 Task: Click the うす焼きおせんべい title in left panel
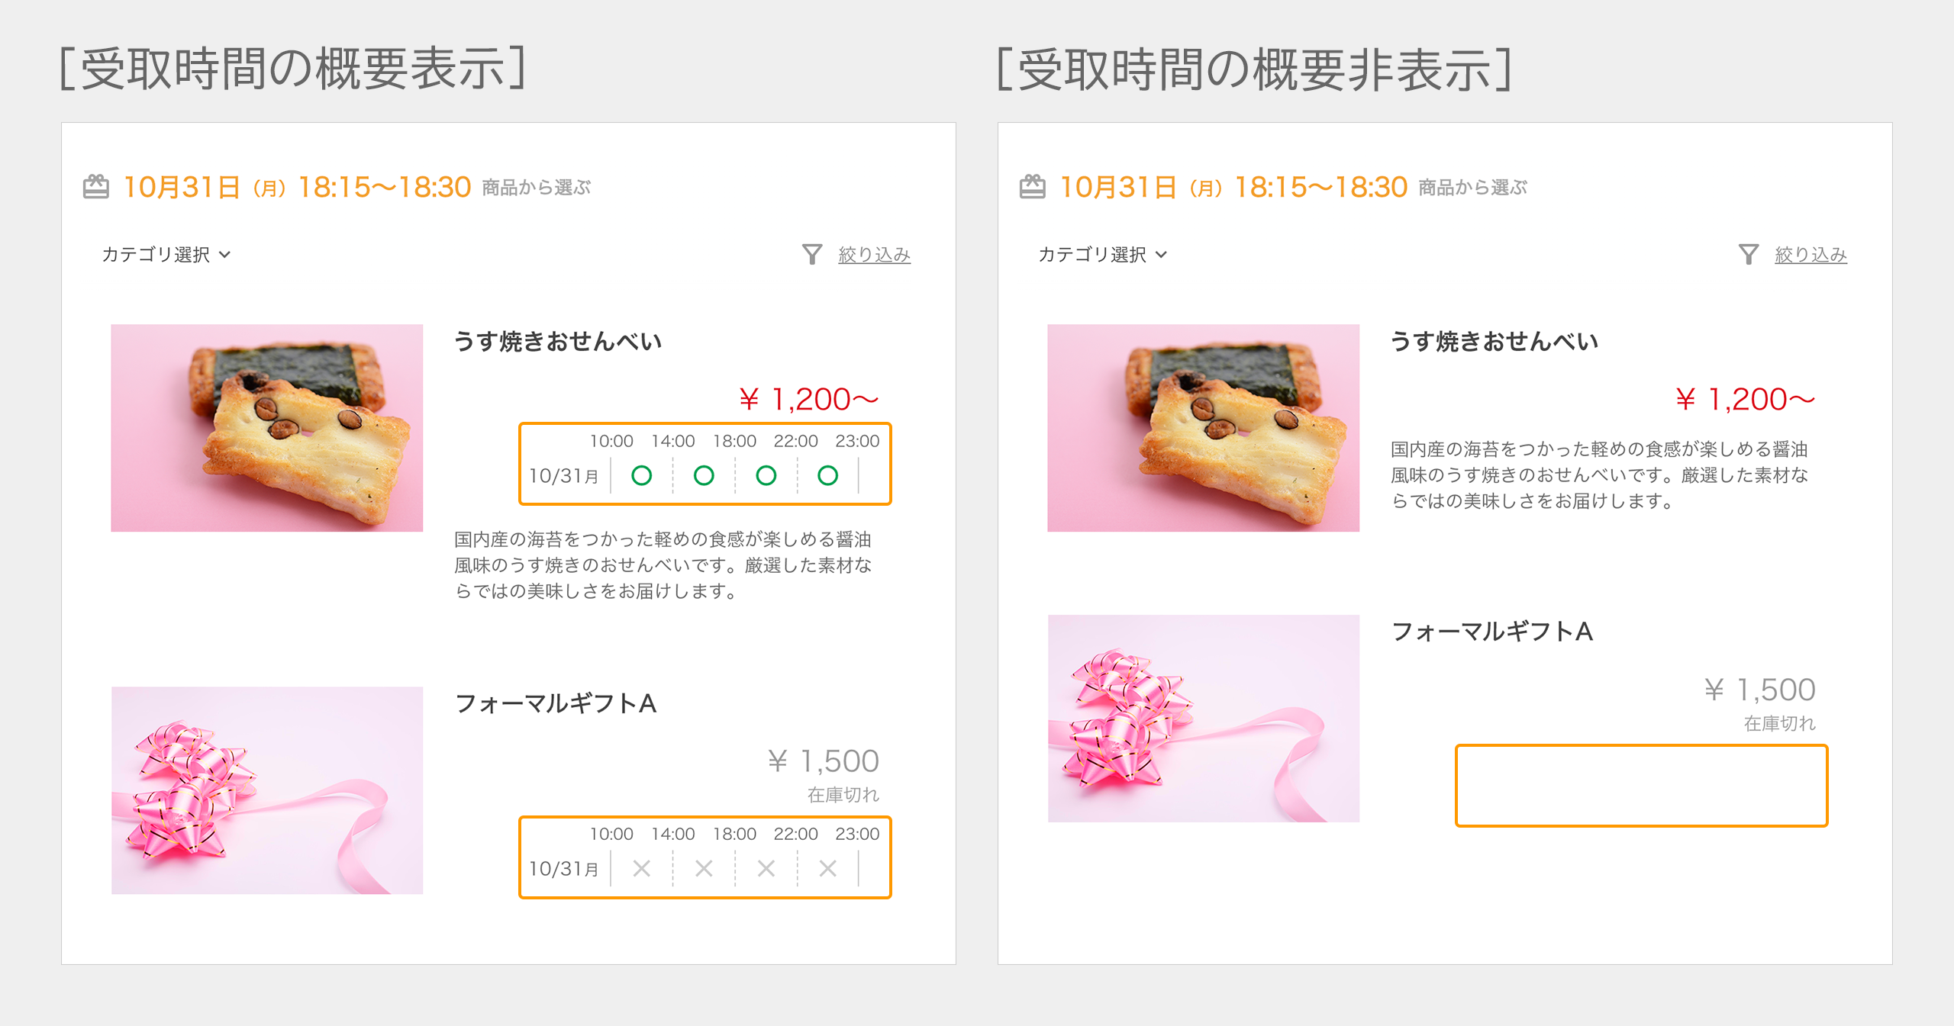[558, 341]
